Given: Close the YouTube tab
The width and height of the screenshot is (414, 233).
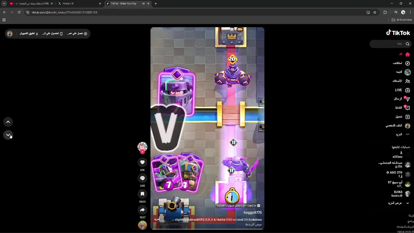Looking at the screenshot, I should coord(52,4).
